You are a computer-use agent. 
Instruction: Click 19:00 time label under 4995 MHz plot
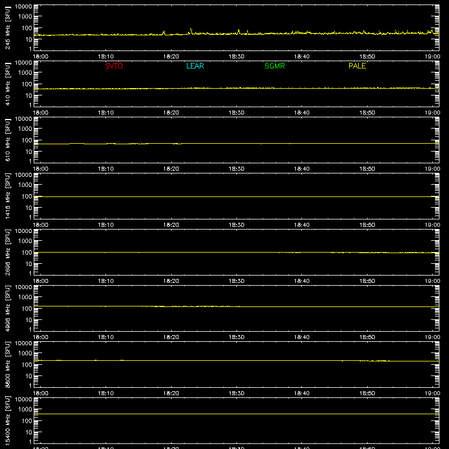[432, 337]
